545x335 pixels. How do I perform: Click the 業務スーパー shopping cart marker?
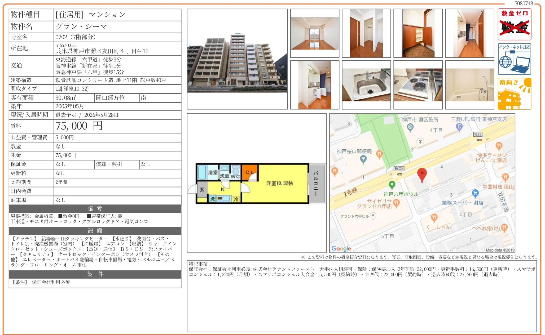tap(475, 193)
